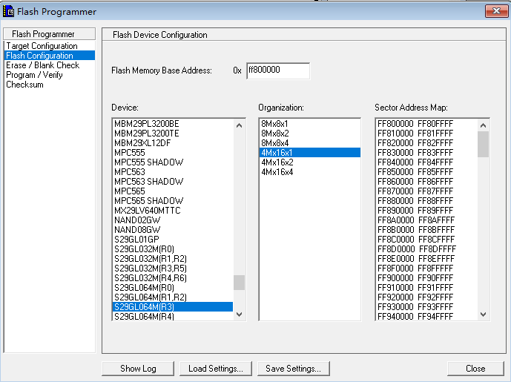Click Sector Address Map scroll down arrow
This screenshot has width=511, height=382.
point(484,315)
